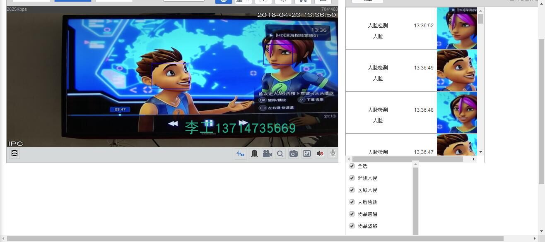The width and height of the screenshot is (545, 242).
Task: Open the face thumbnail captured at 13:36:49
Action: point(457,70)
